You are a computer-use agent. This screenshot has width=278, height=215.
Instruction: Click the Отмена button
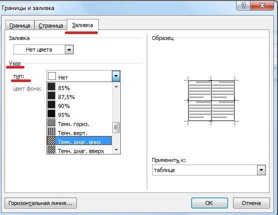click(x=251, y=203)
